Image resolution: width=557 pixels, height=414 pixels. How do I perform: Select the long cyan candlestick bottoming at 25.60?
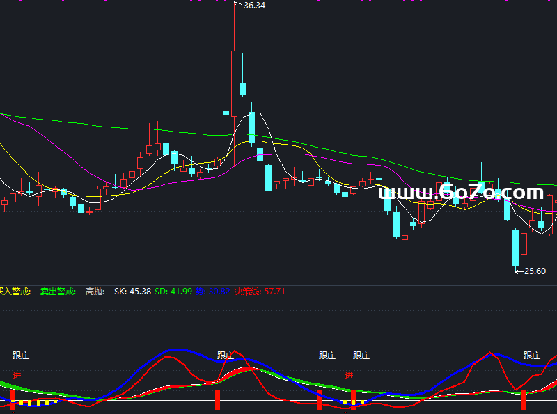[515, 248]
